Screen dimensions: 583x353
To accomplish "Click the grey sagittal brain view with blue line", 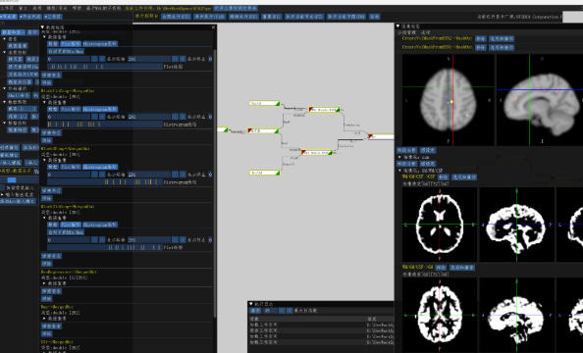I will [540, 100].
